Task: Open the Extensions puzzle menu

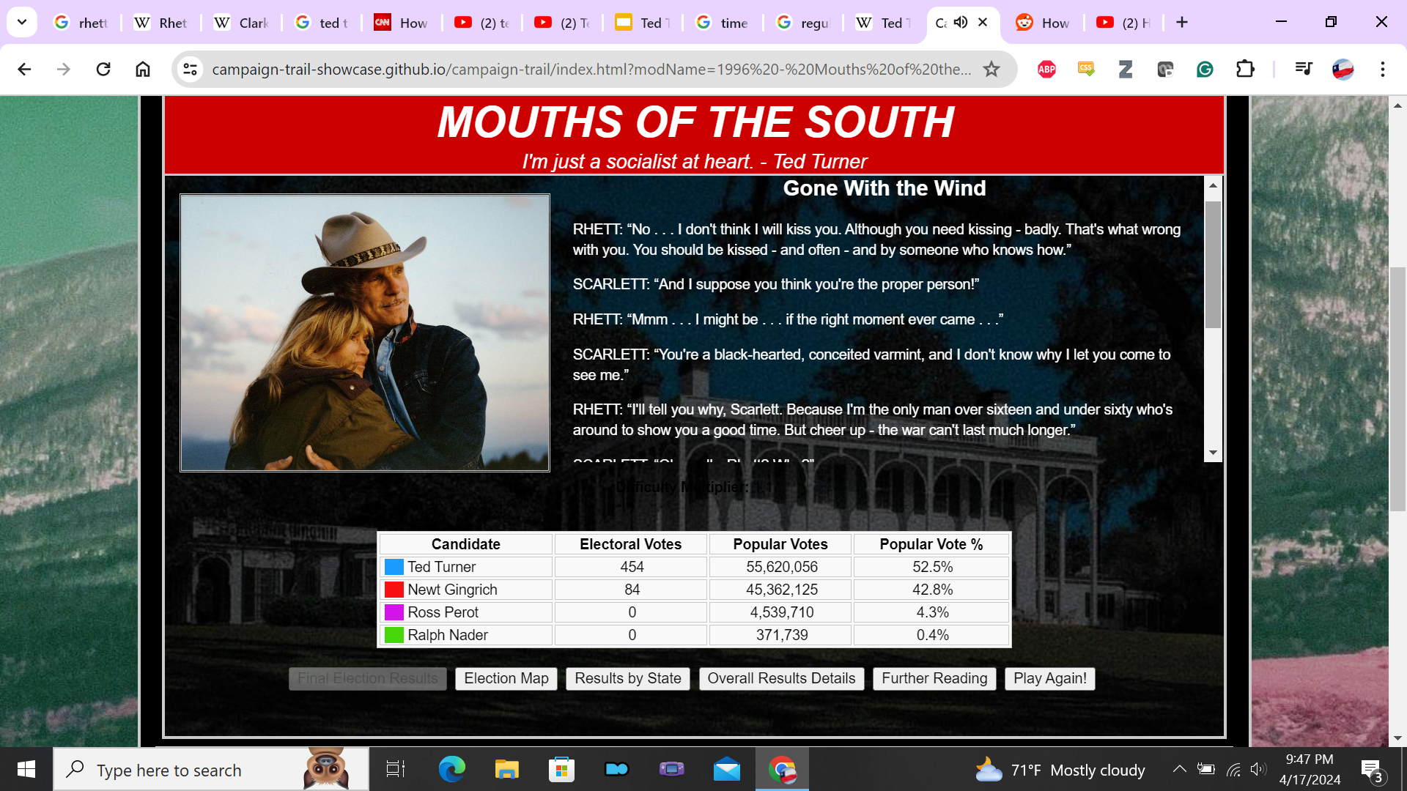Action: point(1245,70)
